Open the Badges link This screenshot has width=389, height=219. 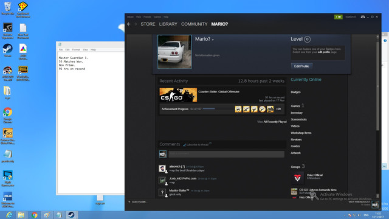coord(296,92)
